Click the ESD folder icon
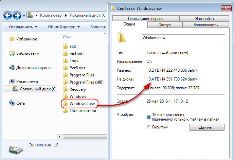This screenshot has height=160, width=234. click(x=65, y=46)
